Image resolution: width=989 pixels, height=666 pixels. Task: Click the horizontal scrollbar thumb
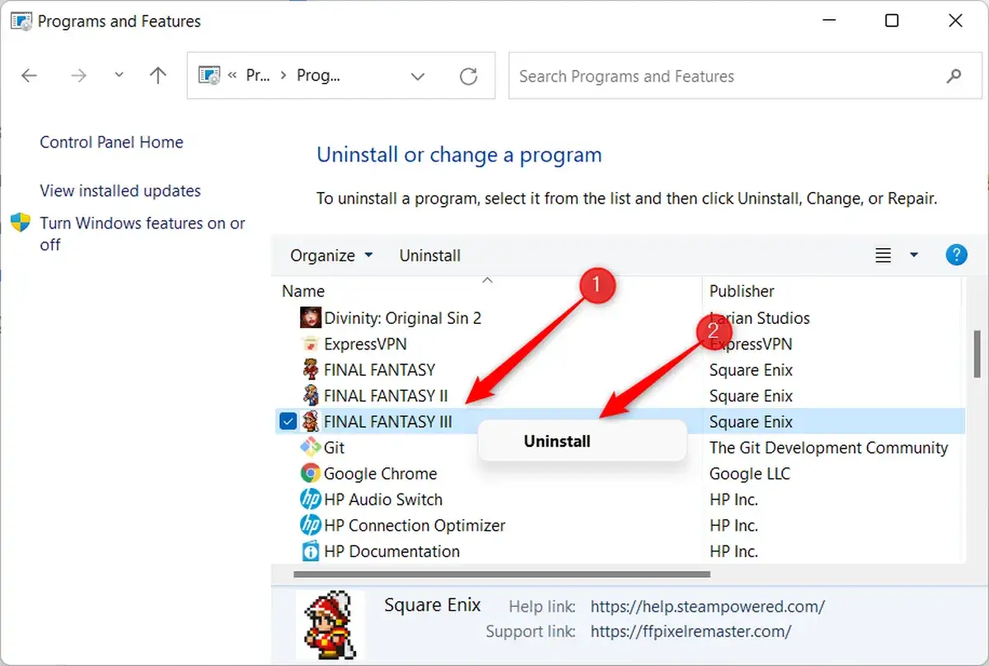[501, 574]
